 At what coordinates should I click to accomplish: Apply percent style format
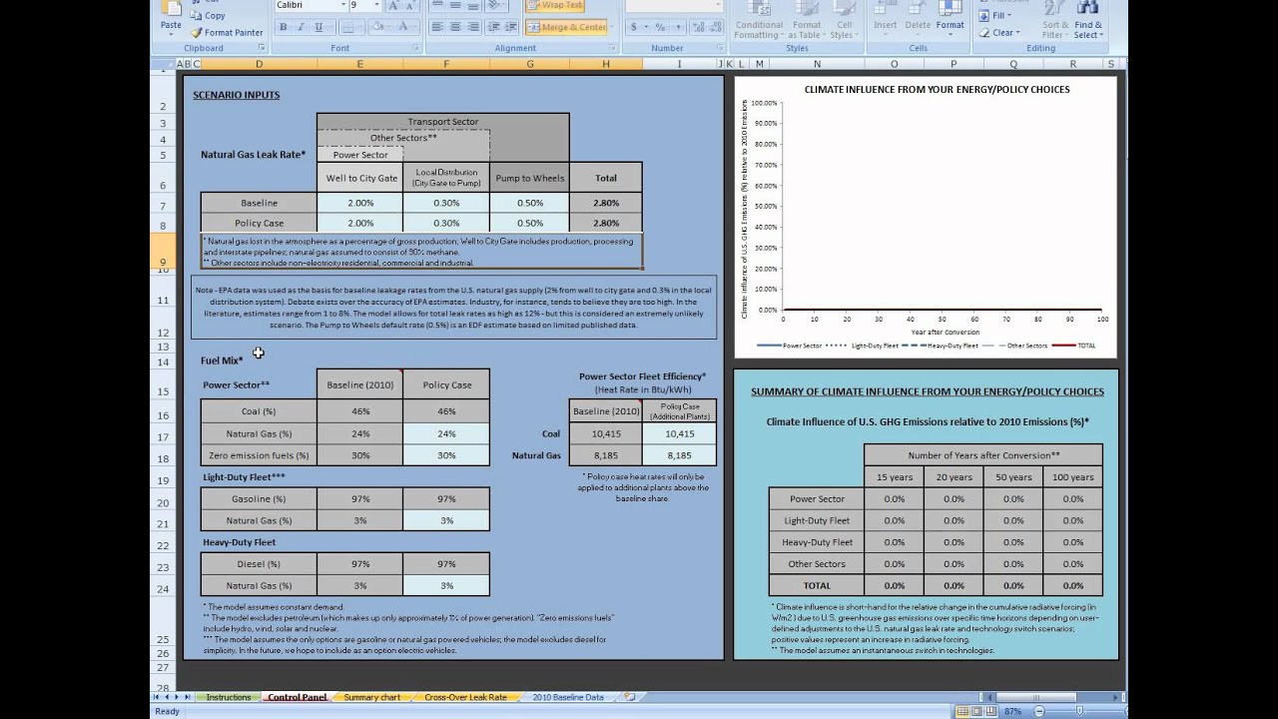(658, 27)
